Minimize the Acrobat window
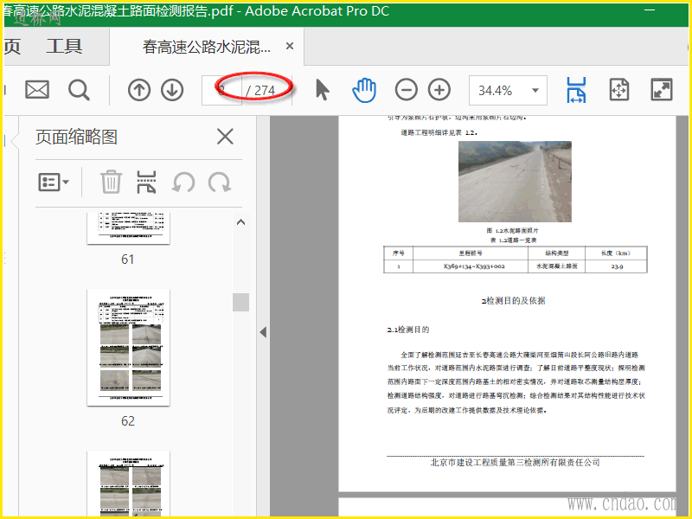This screenshot has height=519, width=692. coord(650,10)
